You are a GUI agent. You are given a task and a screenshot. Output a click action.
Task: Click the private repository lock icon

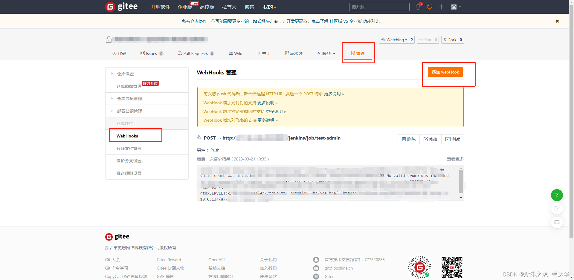pos(109,39)
